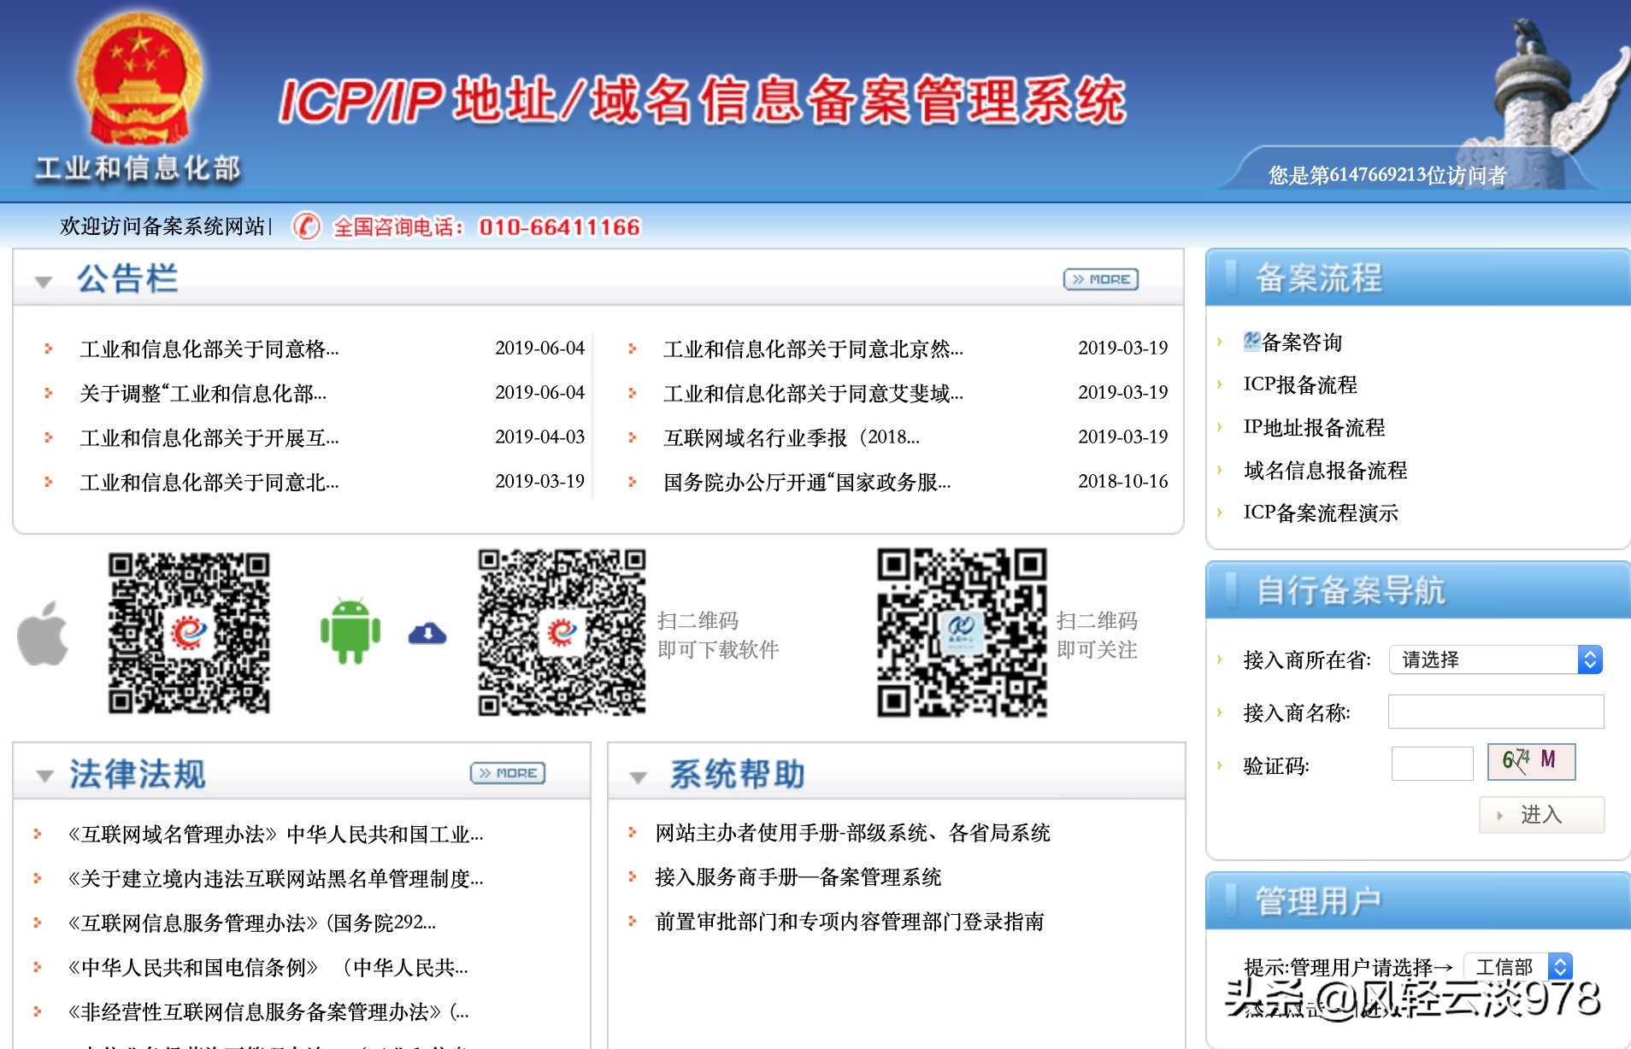Click the telephone icon beside 全国咨询电话
1631x1049 pixels.
(x=308, y=227)
